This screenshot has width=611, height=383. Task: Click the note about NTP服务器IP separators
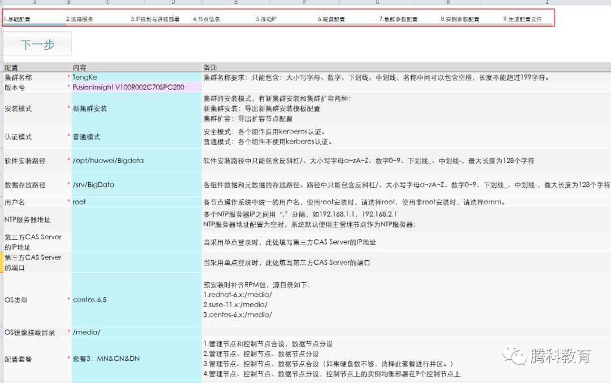tap(300, 214)
